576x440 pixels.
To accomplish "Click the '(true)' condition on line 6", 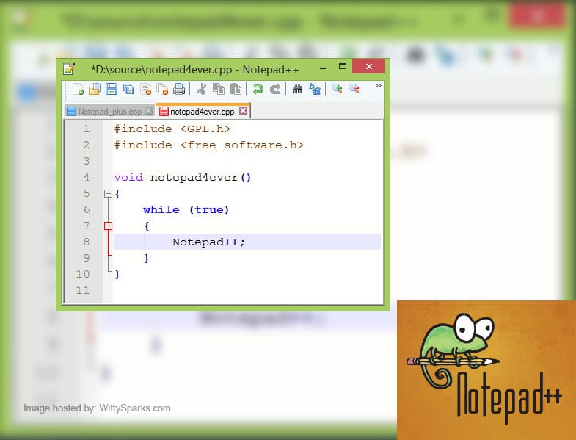I will pos(209,209).
